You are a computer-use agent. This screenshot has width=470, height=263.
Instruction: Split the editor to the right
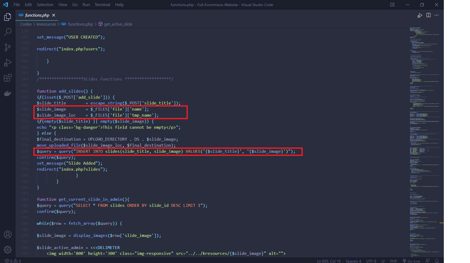(429, 15)
